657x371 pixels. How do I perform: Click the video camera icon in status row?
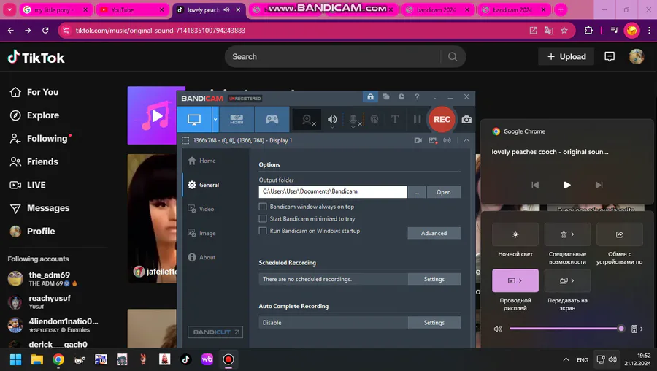(418, 140)
